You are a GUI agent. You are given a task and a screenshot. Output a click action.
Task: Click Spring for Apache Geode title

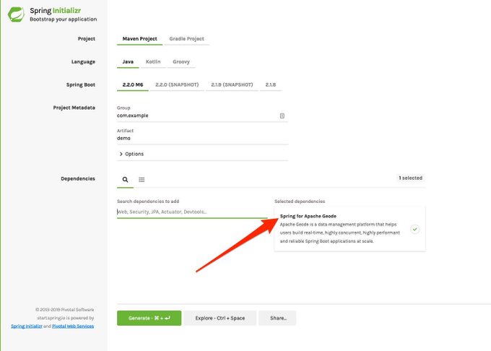[308, 216]
